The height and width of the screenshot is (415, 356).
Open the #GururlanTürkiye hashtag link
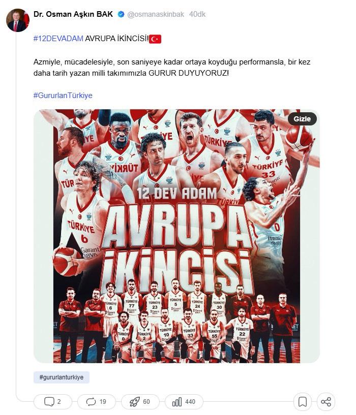point(63,95)
